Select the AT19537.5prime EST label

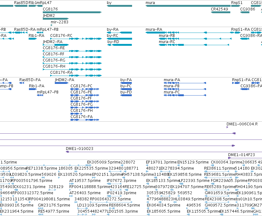coord(85,181)
